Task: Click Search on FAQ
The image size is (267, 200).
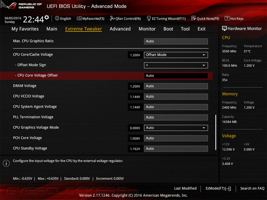Action: pos(252,189)
